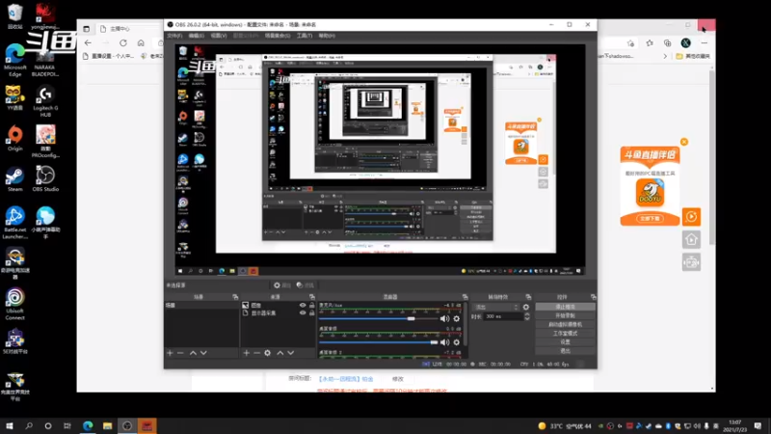Click the house icon below the Douyu play icon
771x434 pixels.
(x=691, y=239)
